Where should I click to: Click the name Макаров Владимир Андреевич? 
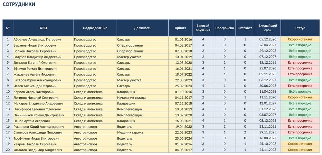(38, 103)
